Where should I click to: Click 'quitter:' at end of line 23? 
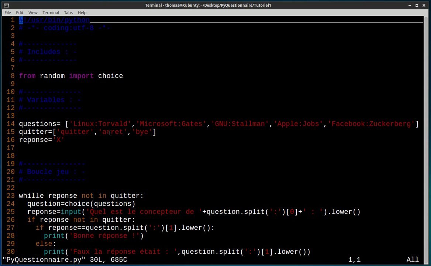[127, 196]
